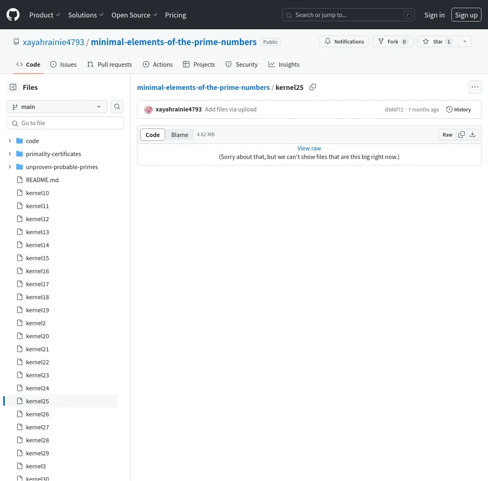Open the Open Source menu

pyautogui.click(x=134, y=15)
